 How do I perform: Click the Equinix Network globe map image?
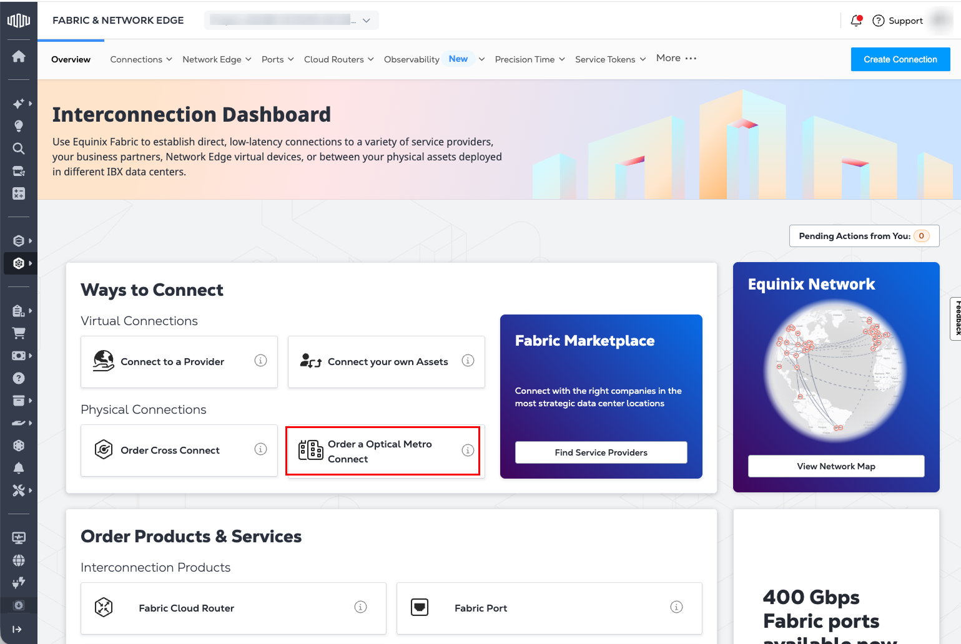click(x=835, y=371)
